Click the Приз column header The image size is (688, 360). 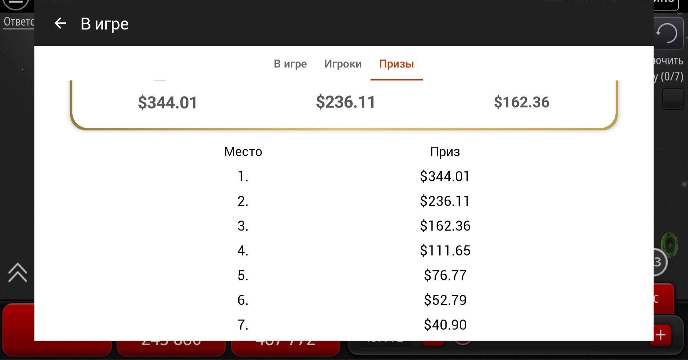click(445, 152)
